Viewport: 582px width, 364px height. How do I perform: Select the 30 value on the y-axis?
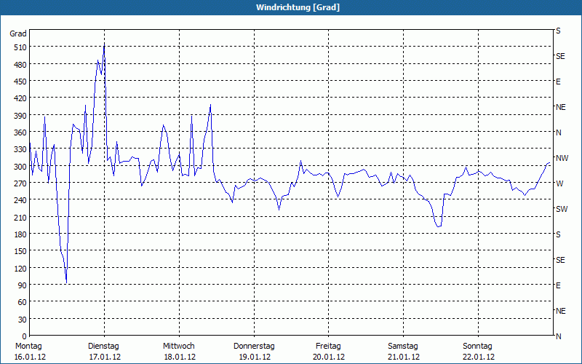[x=23, y=320]
